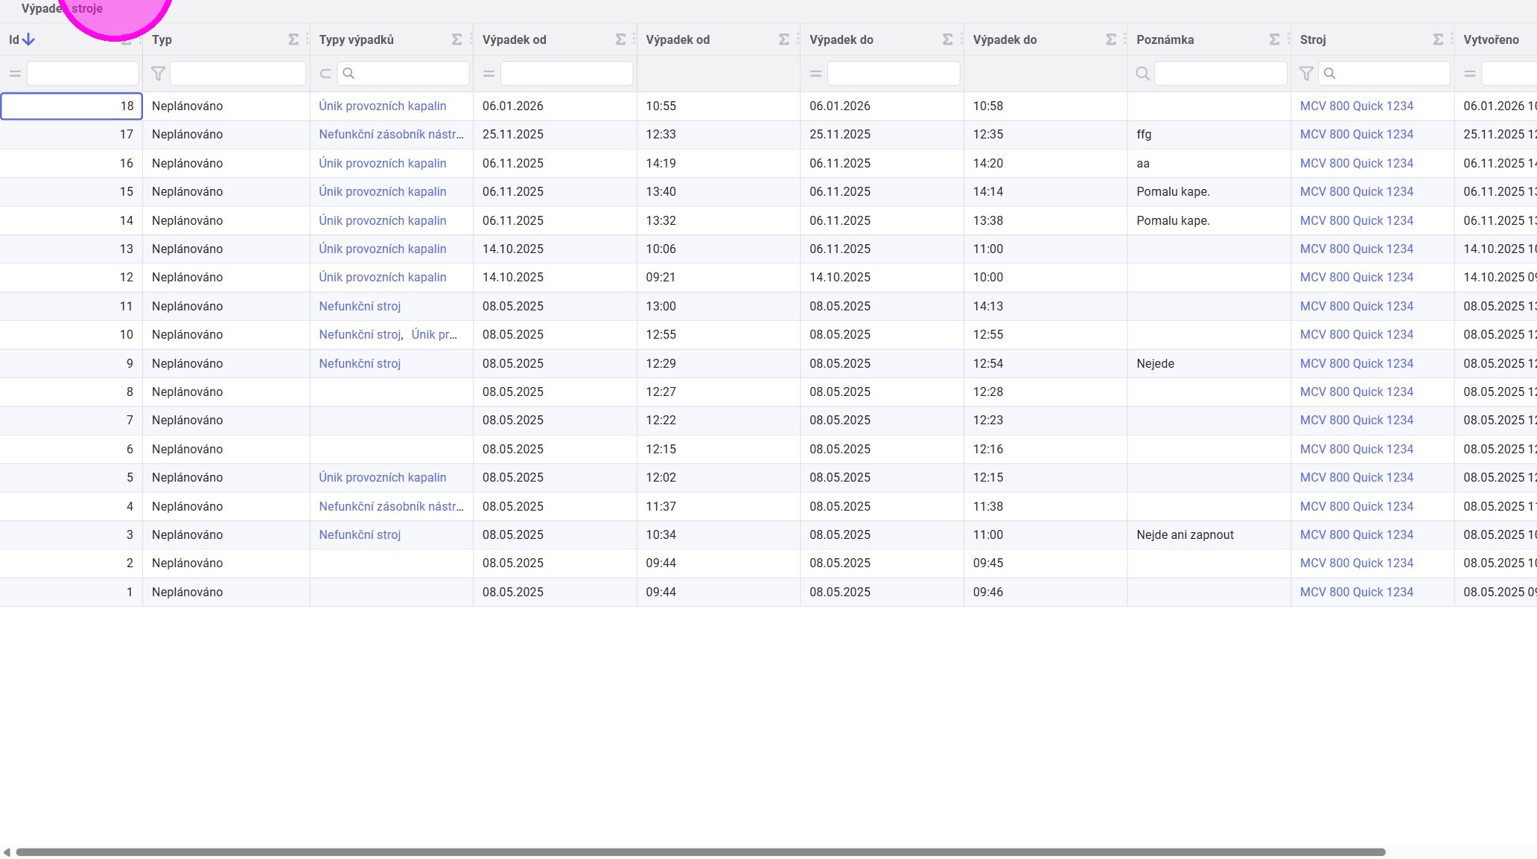The width and height of the screenshot is (1537, 859).
Task: Click sigma icon in Typy výpadků header
Action: (456, 39)
